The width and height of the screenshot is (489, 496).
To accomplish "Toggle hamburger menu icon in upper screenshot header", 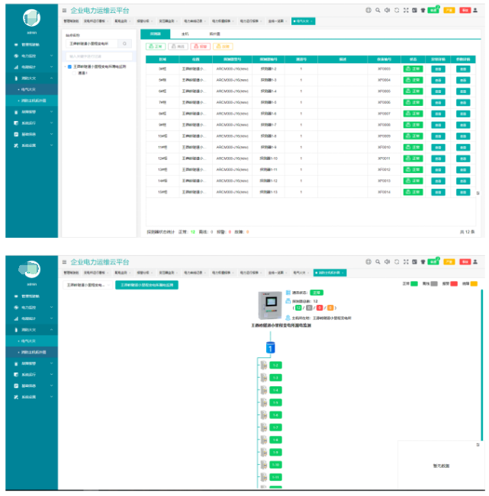I will (x=64, y=11).
